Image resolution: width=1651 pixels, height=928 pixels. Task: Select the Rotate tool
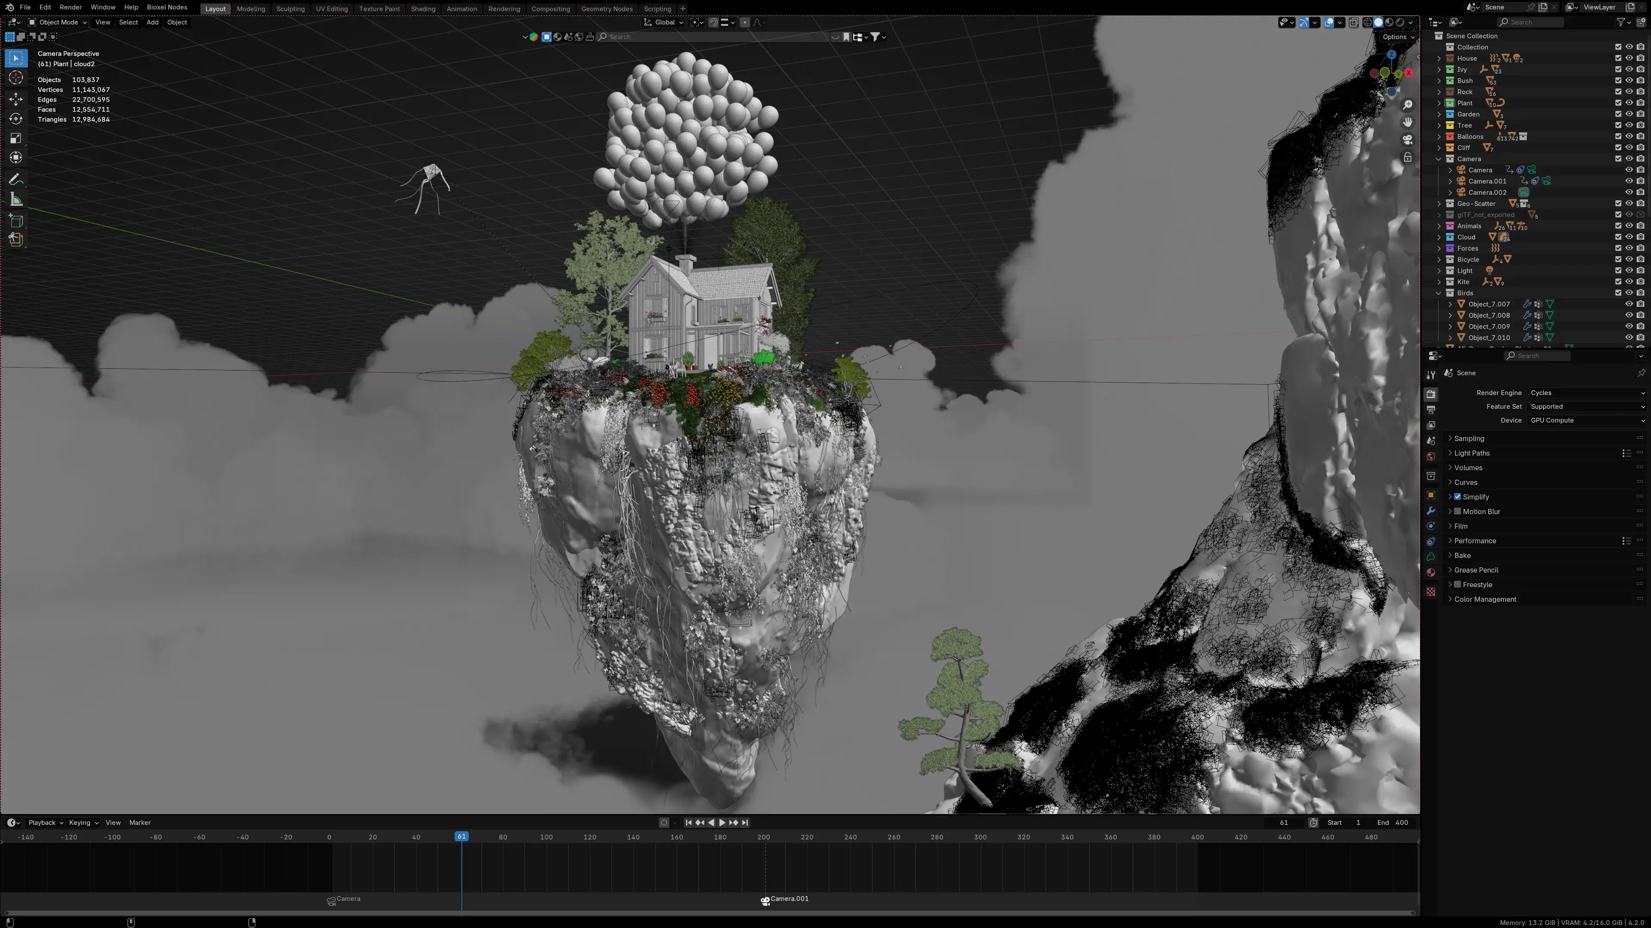click(16, 119)
